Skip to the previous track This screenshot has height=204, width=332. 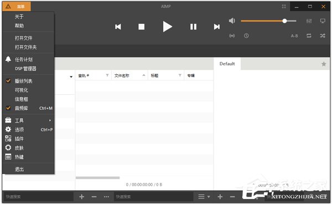pos(118,27)
